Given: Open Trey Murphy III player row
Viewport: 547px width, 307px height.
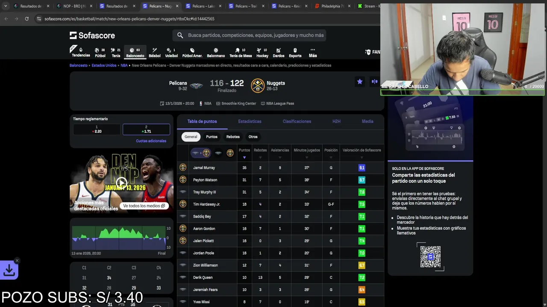Looking at the screenshot, I should [280, 192].
